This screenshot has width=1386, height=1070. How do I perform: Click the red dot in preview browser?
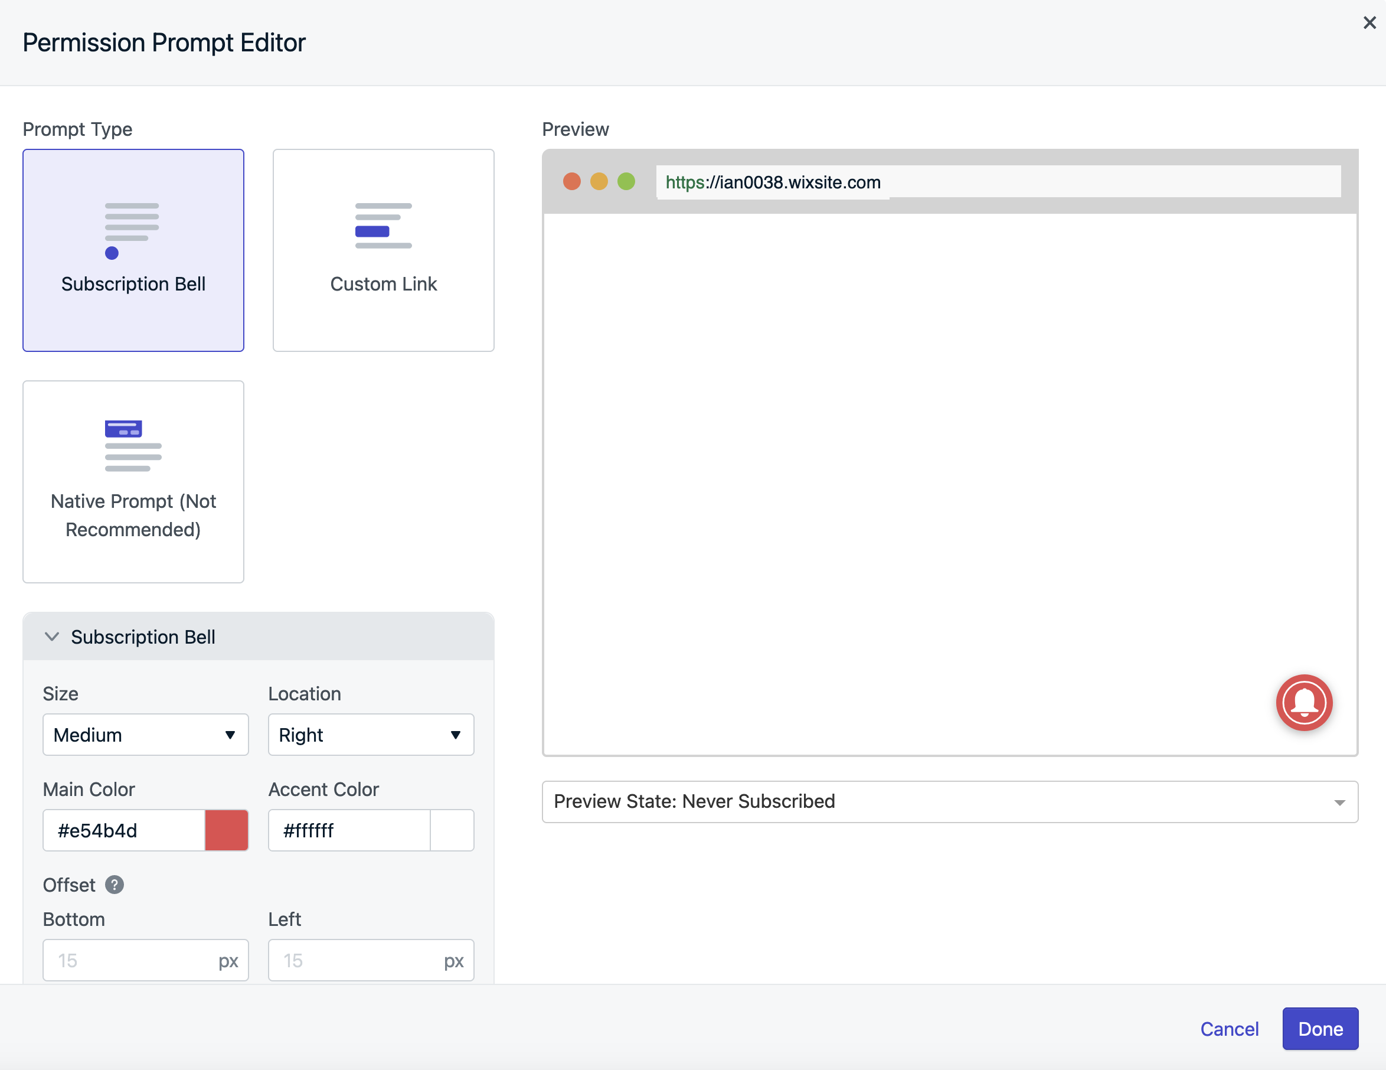pos(572,182)
